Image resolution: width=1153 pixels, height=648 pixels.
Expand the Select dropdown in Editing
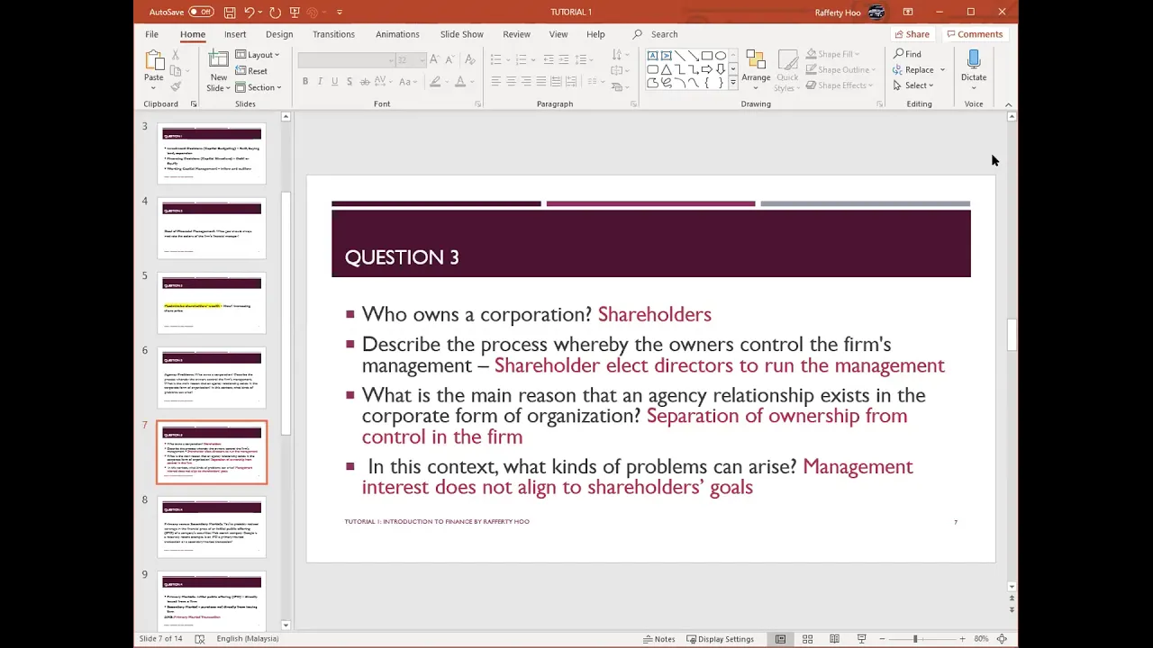pos(913,85)
